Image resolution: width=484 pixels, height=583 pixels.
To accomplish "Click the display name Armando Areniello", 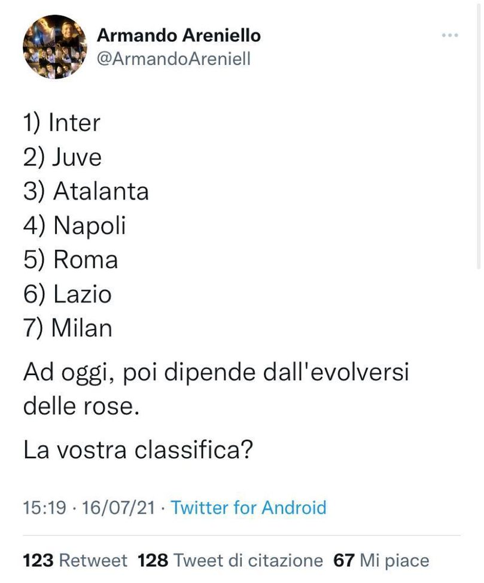I will [x=179, y=35].
